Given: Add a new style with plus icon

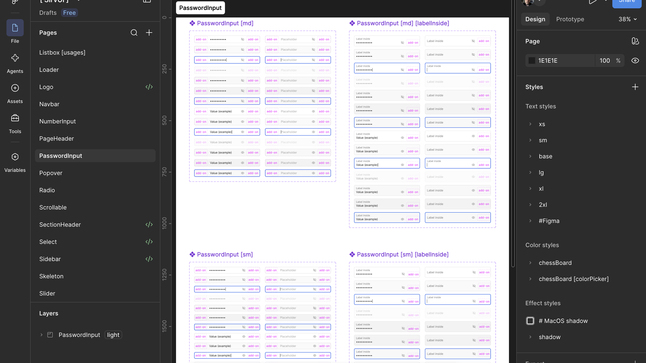Looking at the screenshot, I should click(635, 87).
